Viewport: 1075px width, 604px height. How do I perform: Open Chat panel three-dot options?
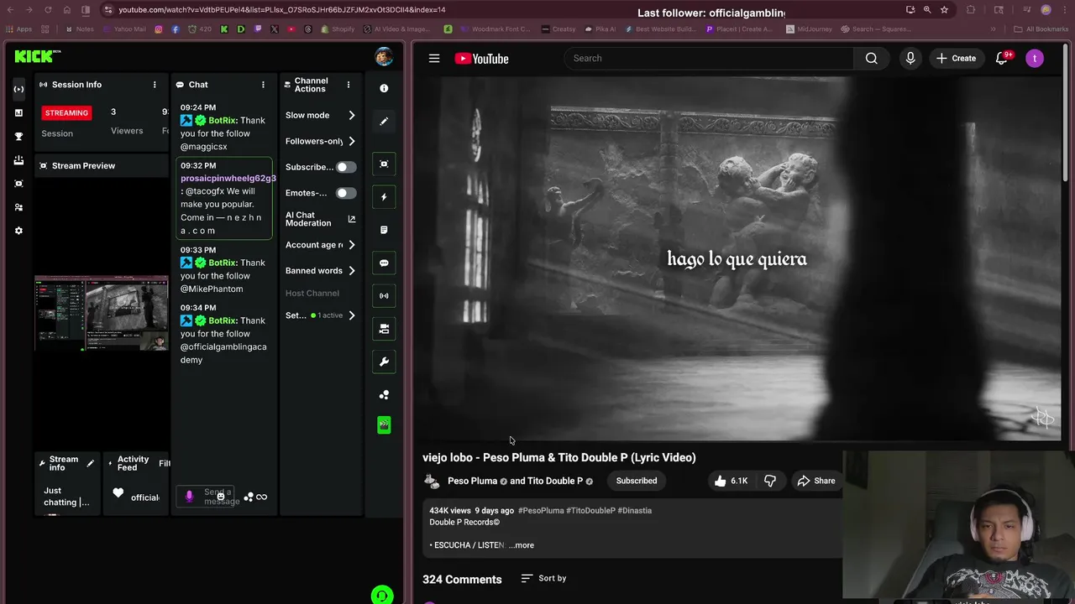tap(263, 85)
